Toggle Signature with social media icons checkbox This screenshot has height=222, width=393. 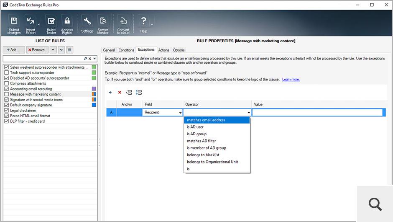[x=7, y=99]
